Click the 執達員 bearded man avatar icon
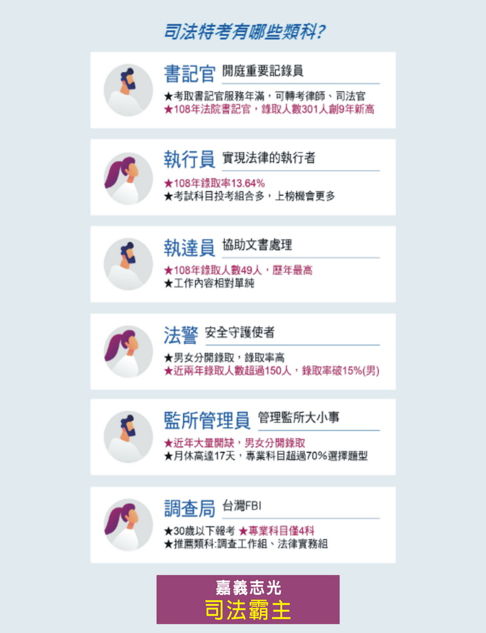Screen dimensions: 486x633 coord(128,264)
